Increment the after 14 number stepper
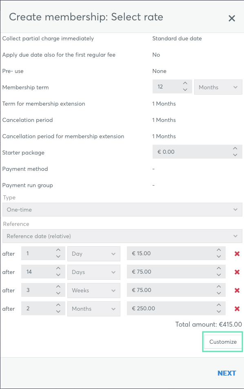244x389 pixels. 58,268
